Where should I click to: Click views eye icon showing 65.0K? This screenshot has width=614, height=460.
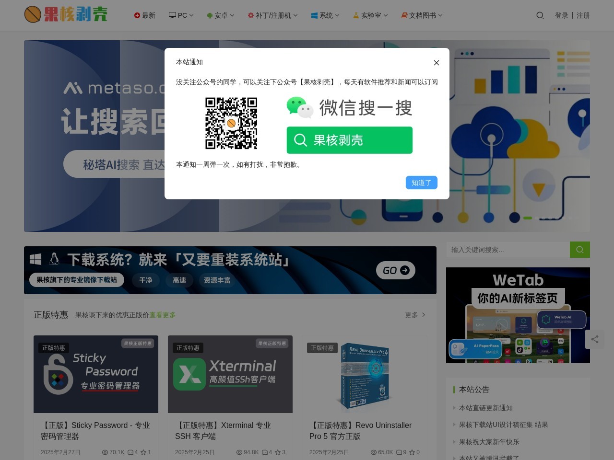tap(374, 452)
